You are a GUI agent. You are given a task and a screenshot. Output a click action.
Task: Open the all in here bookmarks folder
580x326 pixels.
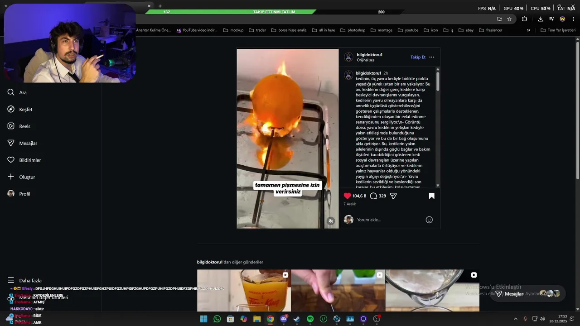(323, 30)
